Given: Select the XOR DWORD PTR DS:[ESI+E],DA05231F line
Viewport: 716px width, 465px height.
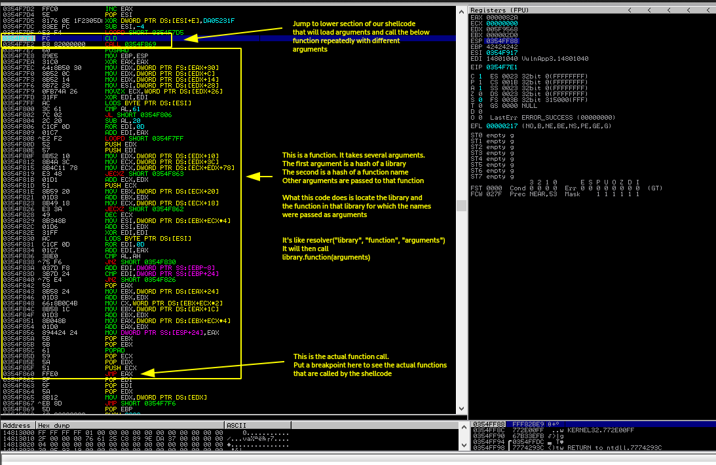Looking at the screenshot, I should click(x=170, y=20).
